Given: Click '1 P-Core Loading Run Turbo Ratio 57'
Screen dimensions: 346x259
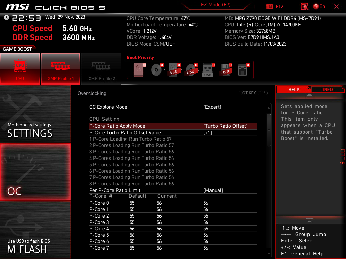Looking at the screenshot, I should [130, 139].
